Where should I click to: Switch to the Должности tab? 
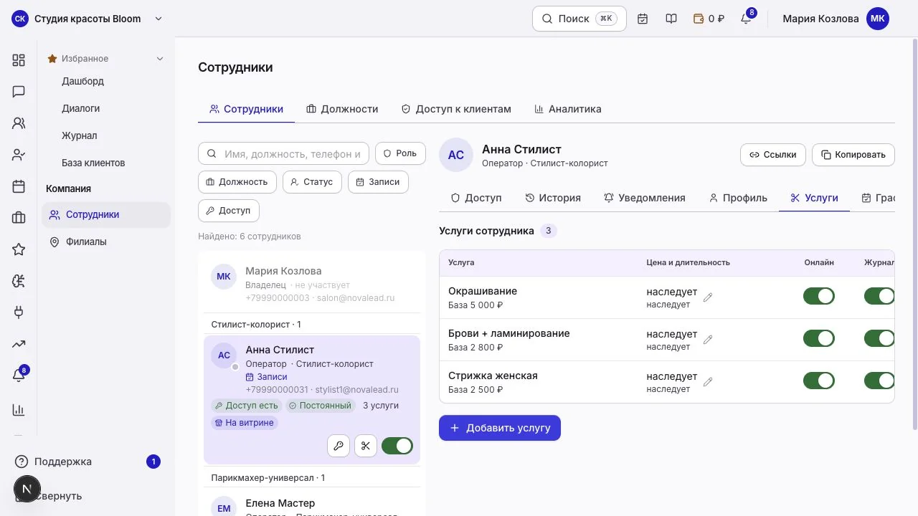point(342,109)
